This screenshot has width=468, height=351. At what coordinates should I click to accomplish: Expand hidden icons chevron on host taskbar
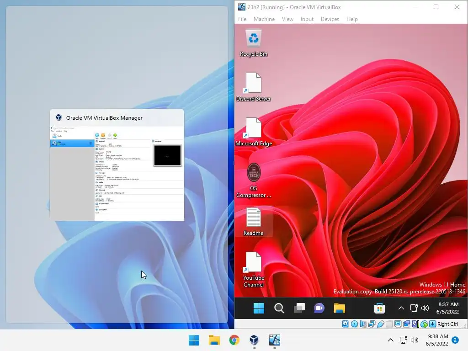point(391,340)
